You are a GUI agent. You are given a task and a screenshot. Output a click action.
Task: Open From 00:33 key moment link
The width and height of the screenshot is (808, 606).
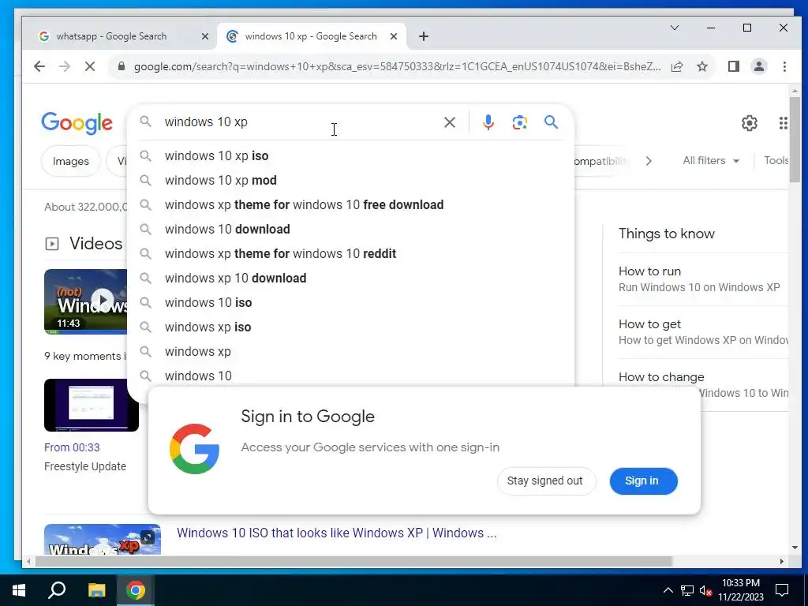pos(72,447)
